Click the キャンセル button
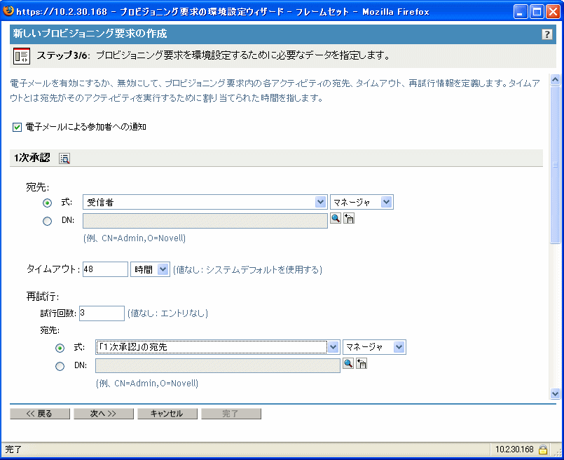Viewport: 564px width, 460px height. pyautogui.click(x=167, y=413)
